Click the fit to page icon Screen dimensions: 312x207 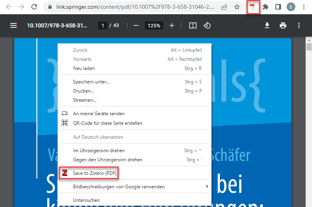coord(193,25)
